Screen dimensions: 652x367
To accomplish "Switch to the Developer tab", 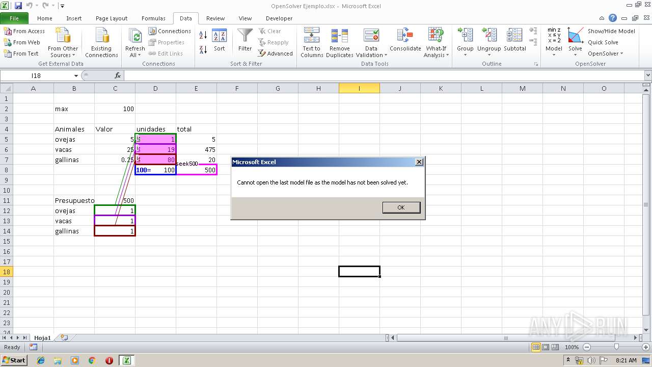I will pos(279,18).
